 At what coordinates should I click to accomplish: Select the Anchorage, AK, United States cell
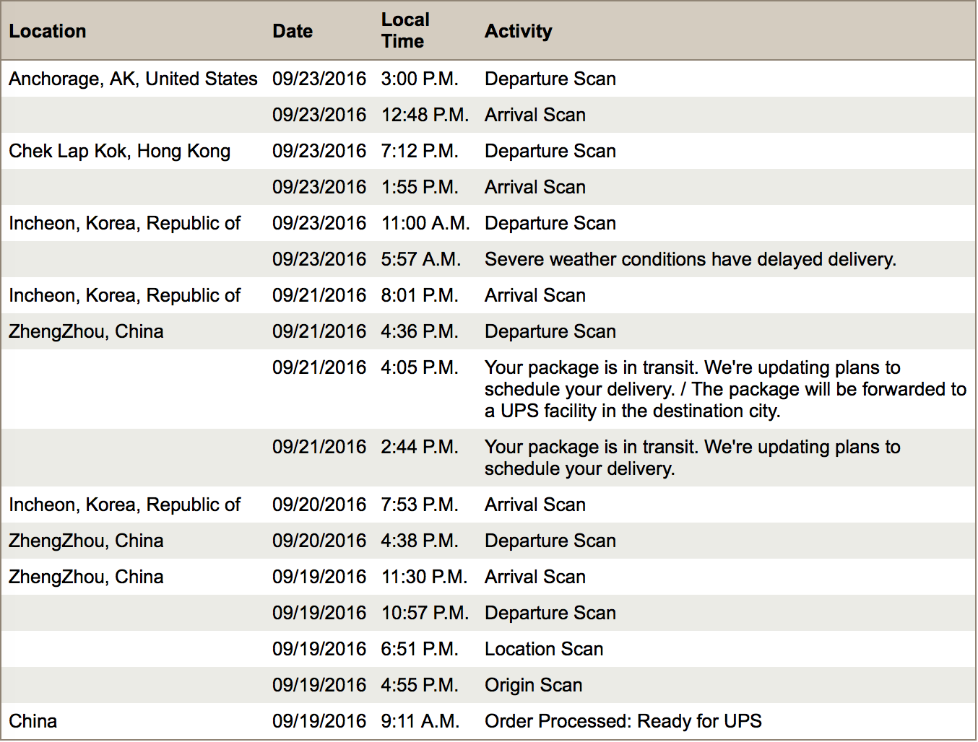coord(133,79)
